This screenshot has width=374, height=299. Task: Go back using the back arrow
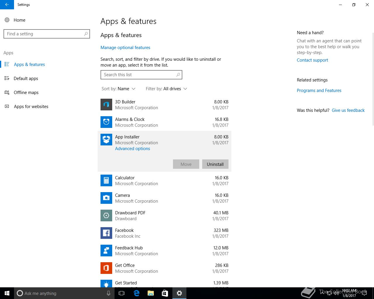coord(7,5)
